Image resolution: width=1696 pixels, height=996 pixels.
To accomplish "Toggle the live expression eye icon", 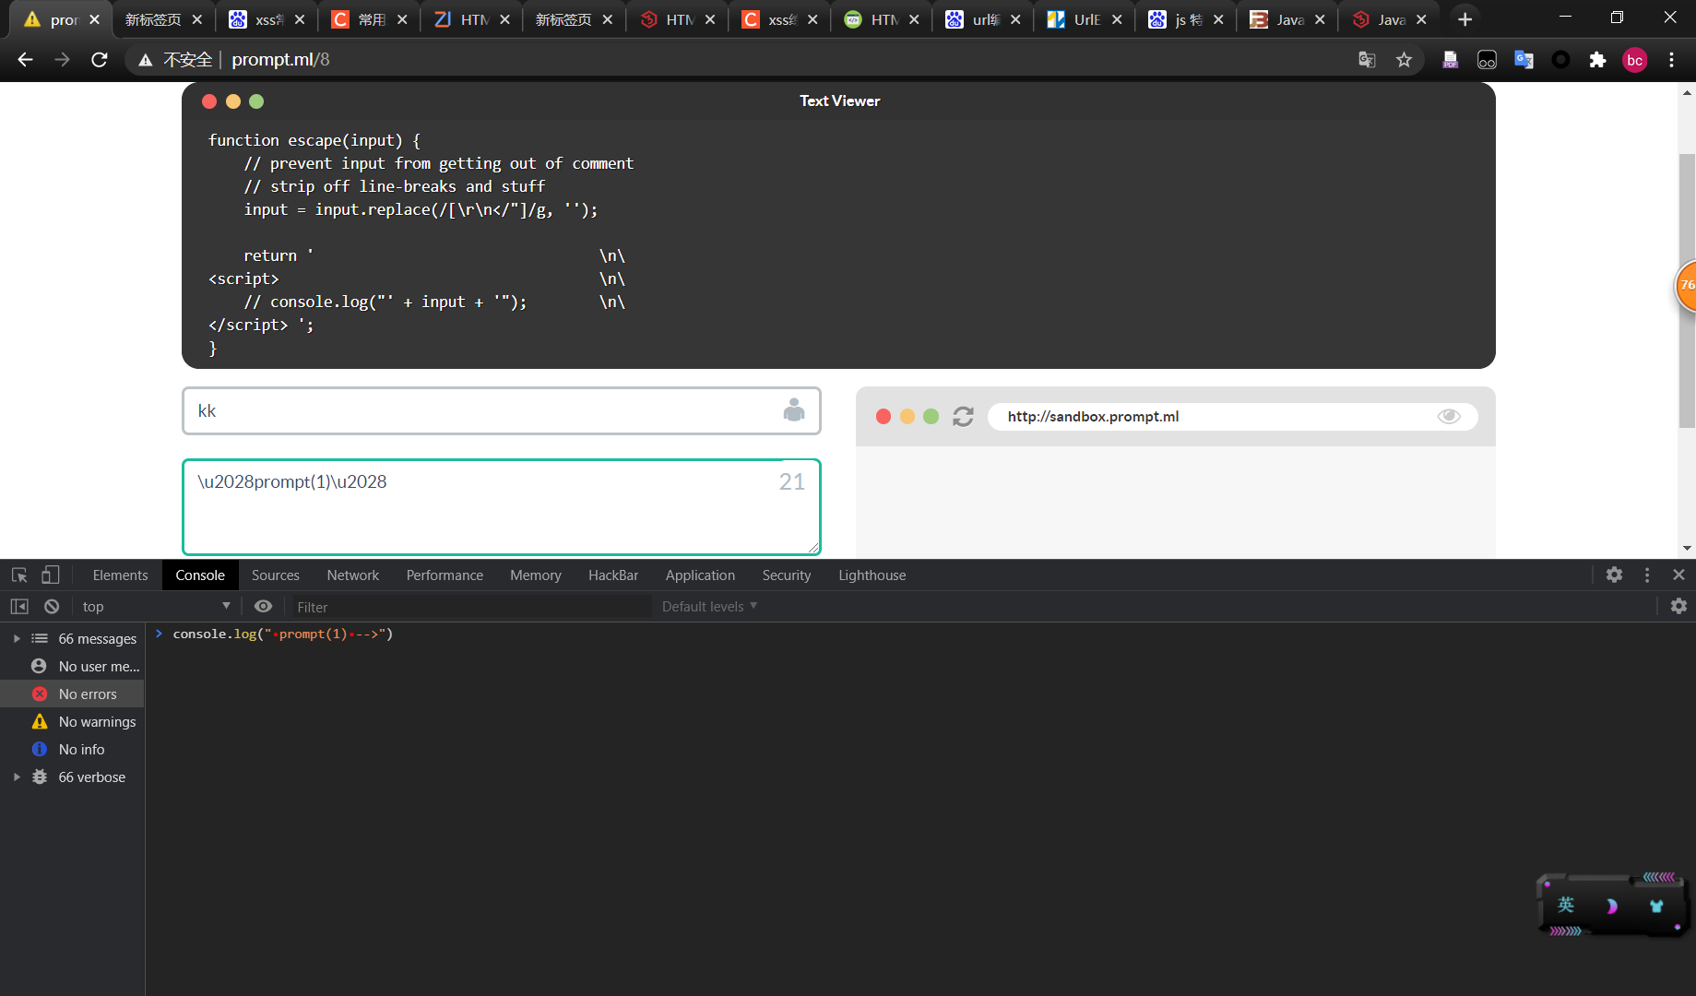I will [x=263, y=607].
